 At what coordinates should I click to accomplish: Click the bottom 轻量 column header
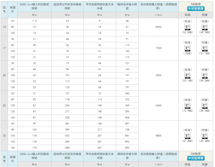(205, 164)
